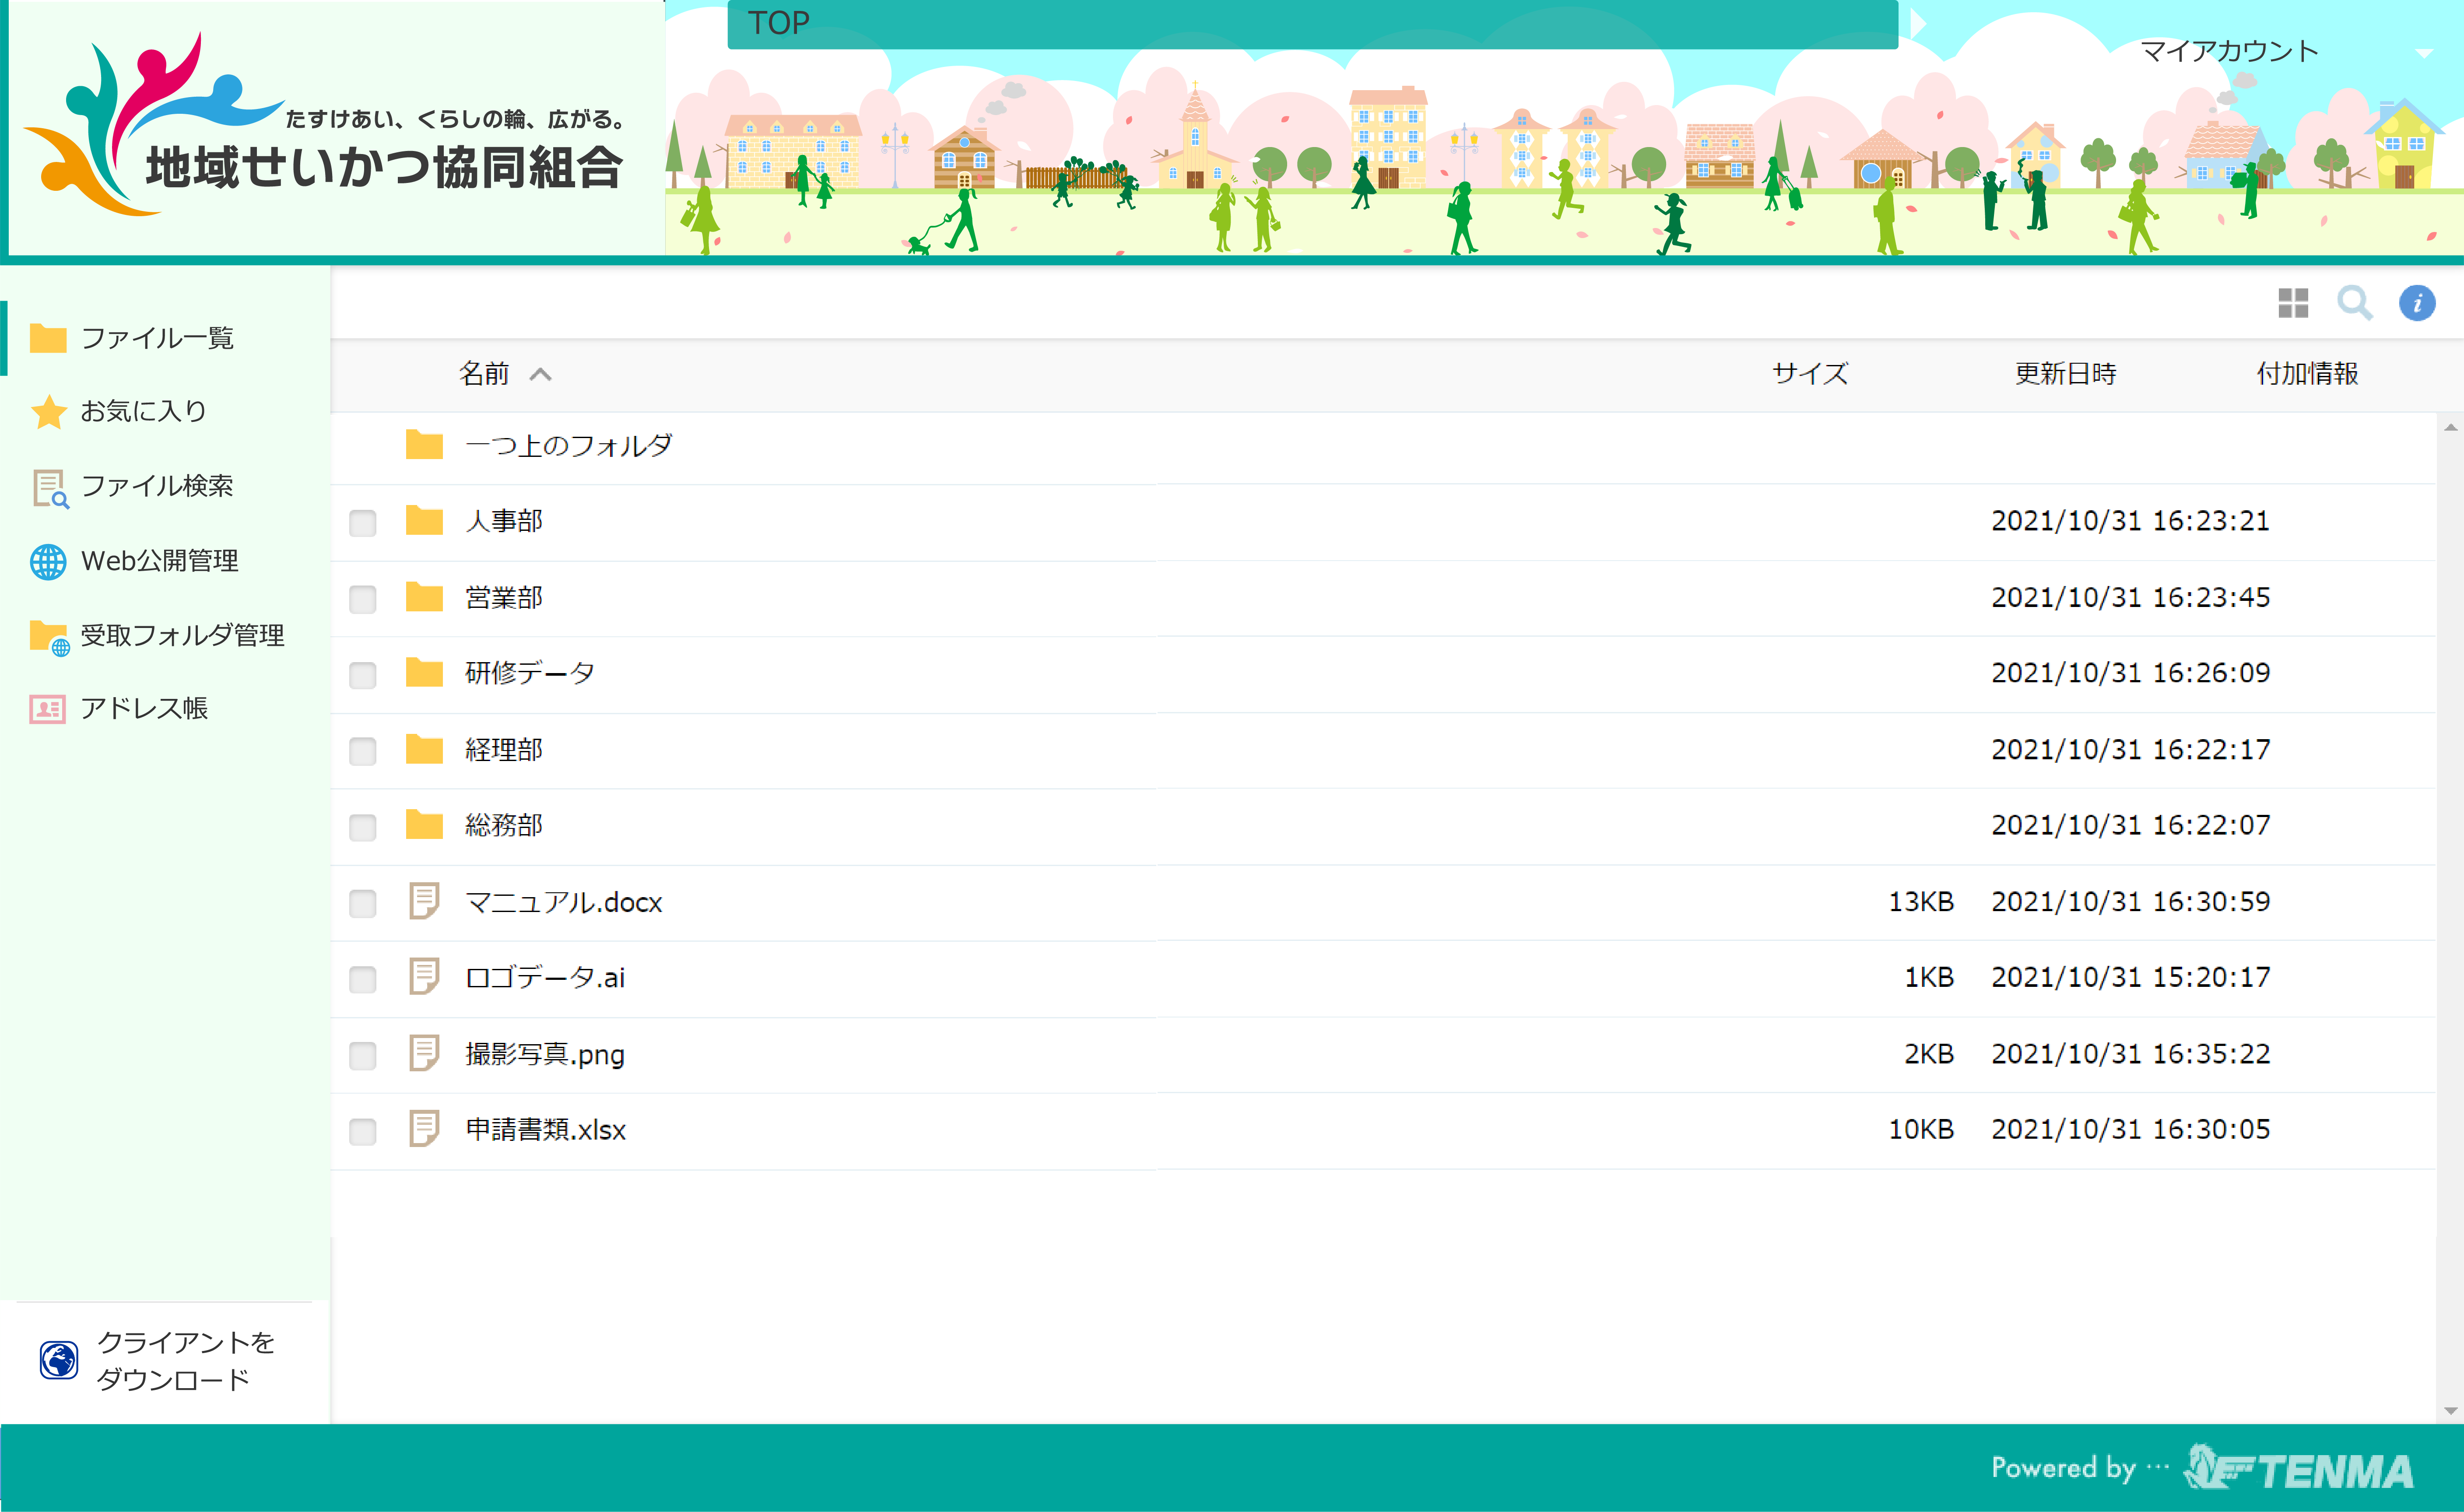Expand the breadcrumb arrow after TOP bar
The image size is (2464, 1512).
[1917, 23]
